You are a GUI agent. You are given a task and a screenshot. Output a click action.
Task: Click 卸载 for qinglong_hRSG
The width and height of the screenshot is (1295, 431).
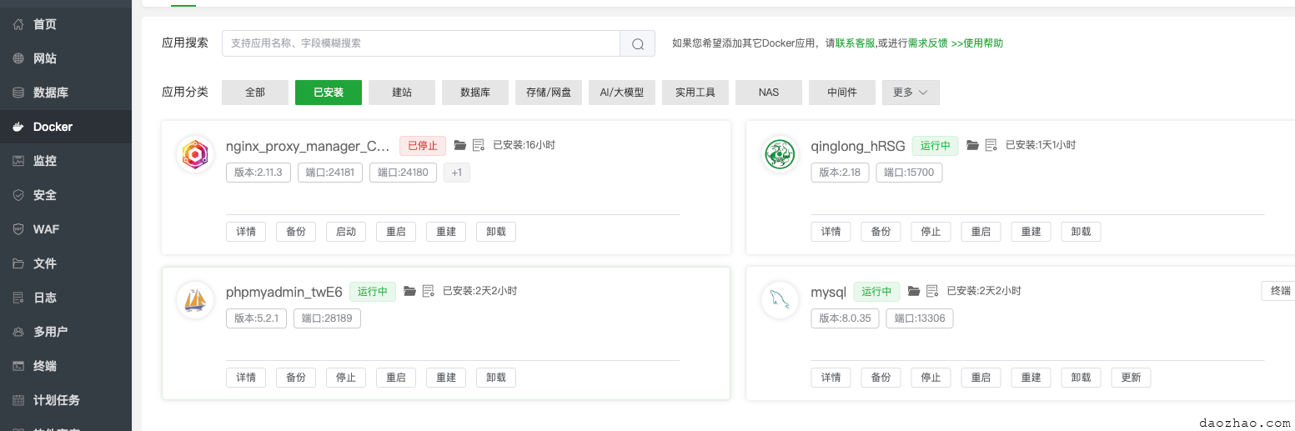pos(1081,232)
